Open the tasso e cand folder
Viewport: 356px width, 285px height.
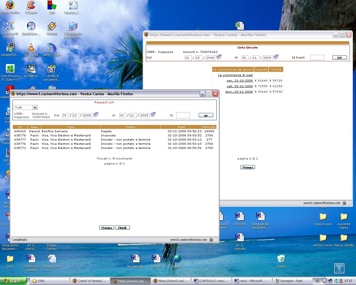pos(323,219)
